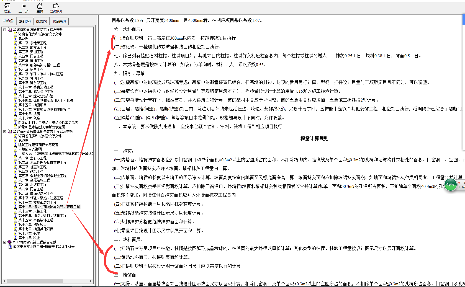This screenshot has width=465, height=287.
Task: Open the 主页 (Home) toolbar icon
Action: coord(40,8)
